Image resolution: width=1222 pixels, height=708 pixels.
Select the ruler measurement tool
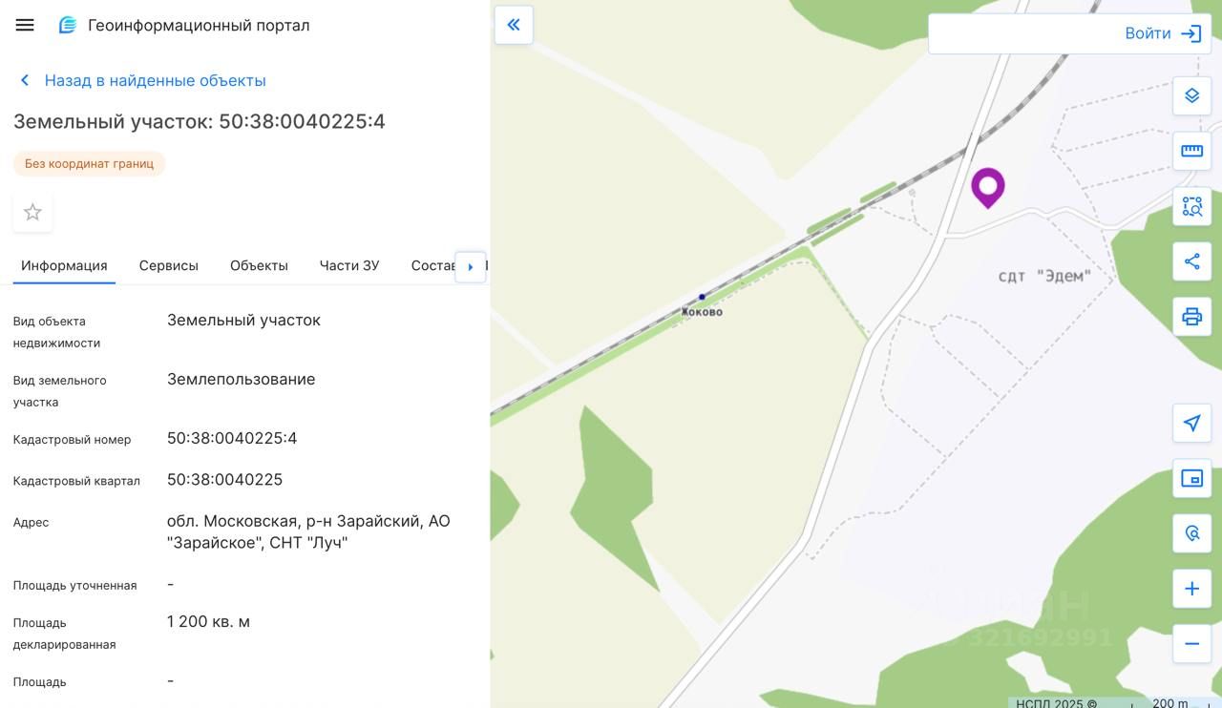[1191, 151]
